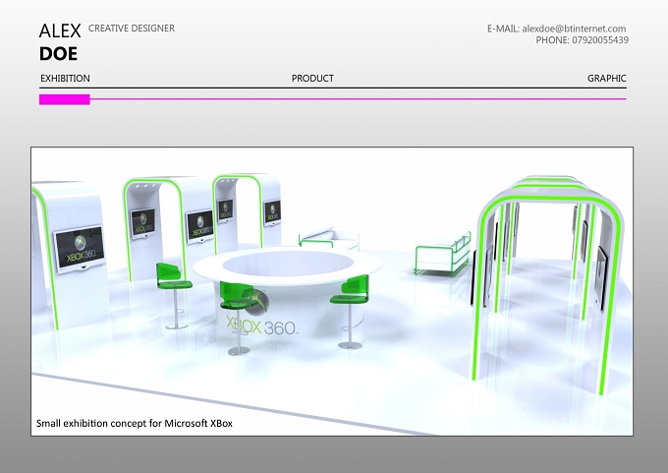668x473 pixels.
Task: Open the Xbox exhibition render image
Action: pos(332,291)
